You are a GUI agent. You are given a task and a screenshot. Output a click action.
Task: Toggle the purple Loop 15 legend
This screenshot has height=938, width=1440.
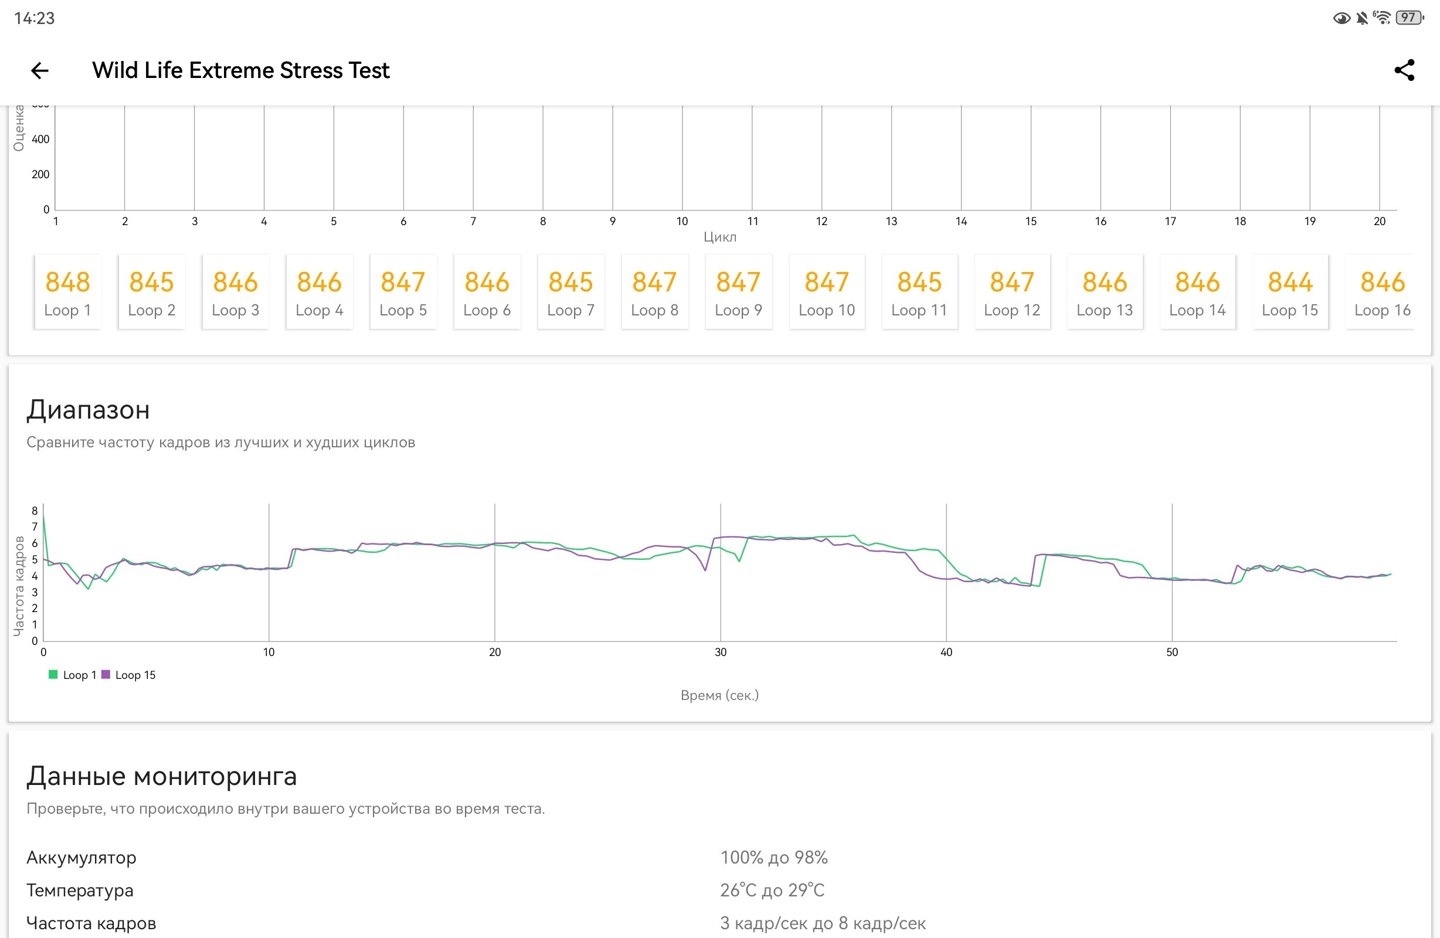click(x=128, y=675)
